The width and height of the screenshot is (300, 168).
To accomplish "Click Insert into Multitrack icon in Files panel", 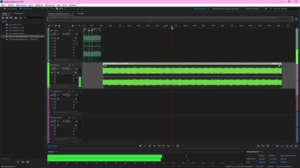I will point(16,18).
